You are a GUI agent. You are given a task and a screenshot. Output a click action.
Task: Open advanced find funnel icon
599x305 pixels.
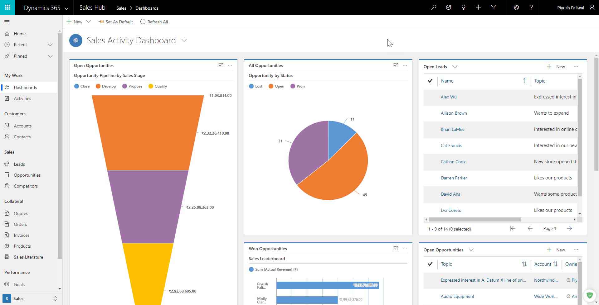pyautogui.click(x=494, y=7)
